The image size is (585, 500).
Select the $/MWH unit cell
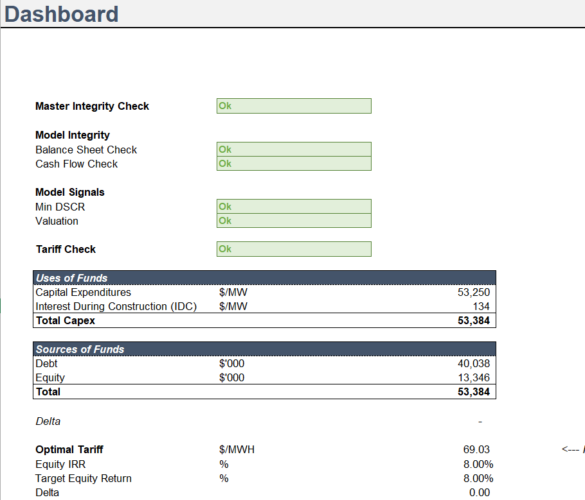coord(237,449)
